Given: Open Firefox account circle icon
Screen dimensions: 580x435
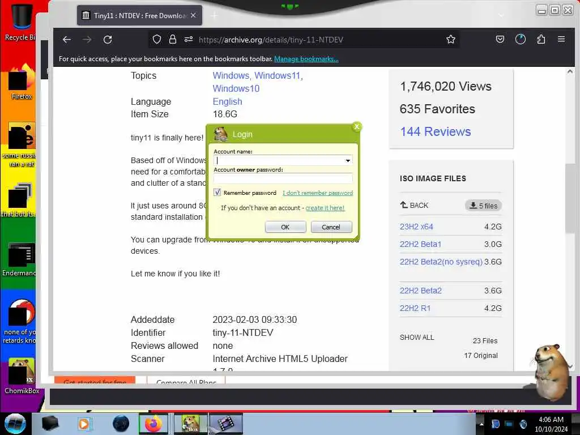Looking at the screenshot, I should (x=521, y=39).
